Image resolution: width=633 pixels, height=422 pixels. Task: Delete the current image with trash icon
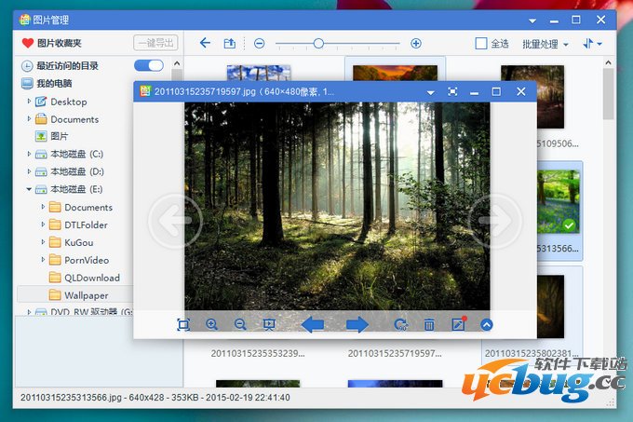tap(429, 324)
